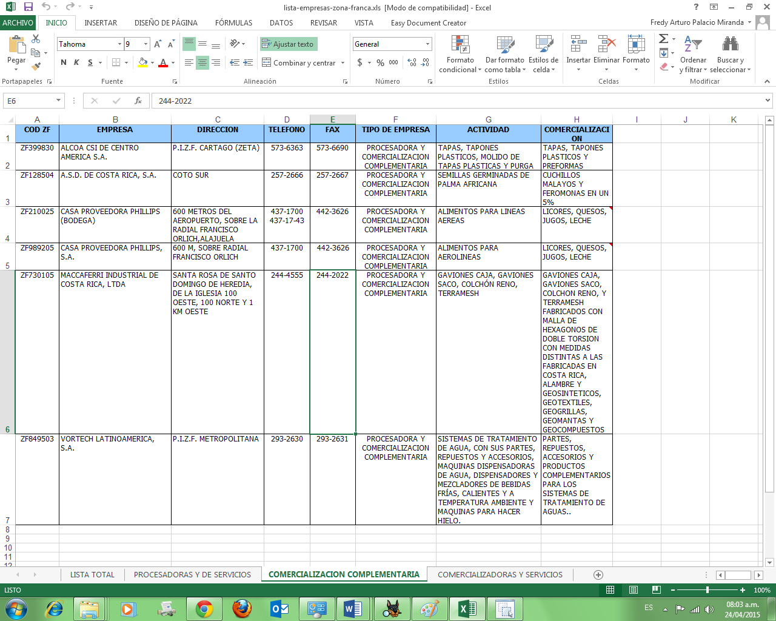Open the Tahoma font name dropdown
This screenshot has width=776, height=621.
(119, 44)
